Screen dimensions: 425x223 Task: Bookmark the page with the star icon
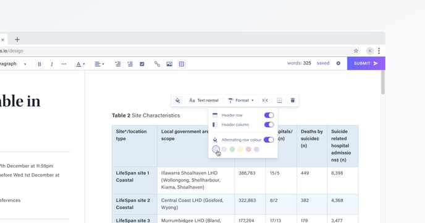[x=356, y=51]
